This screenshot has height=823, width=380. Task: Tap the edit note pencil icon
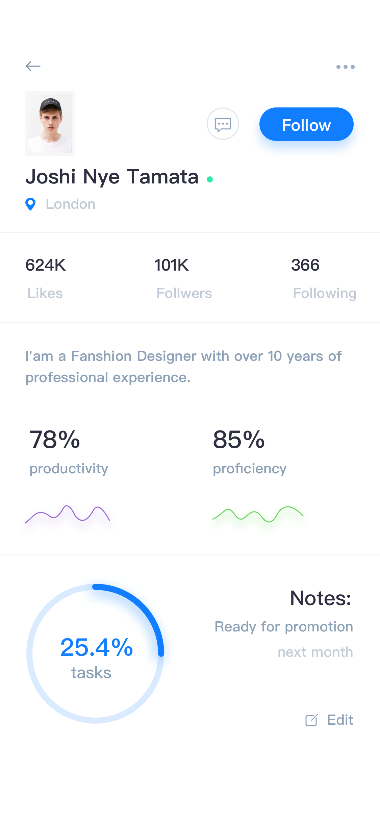[x=311, y=720]
